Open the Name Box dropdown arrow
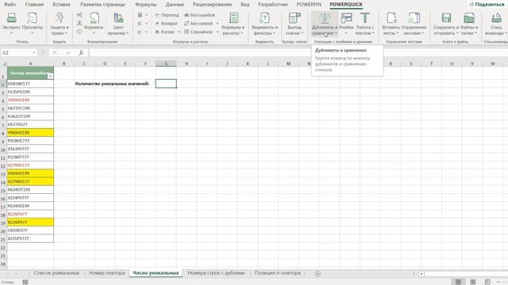Screen dimensions: 508x285 [x=33, y=53]
